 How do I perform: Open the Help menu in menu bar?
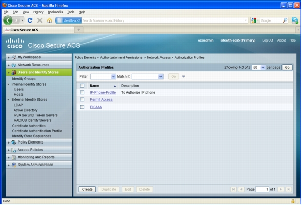(82, 12)
